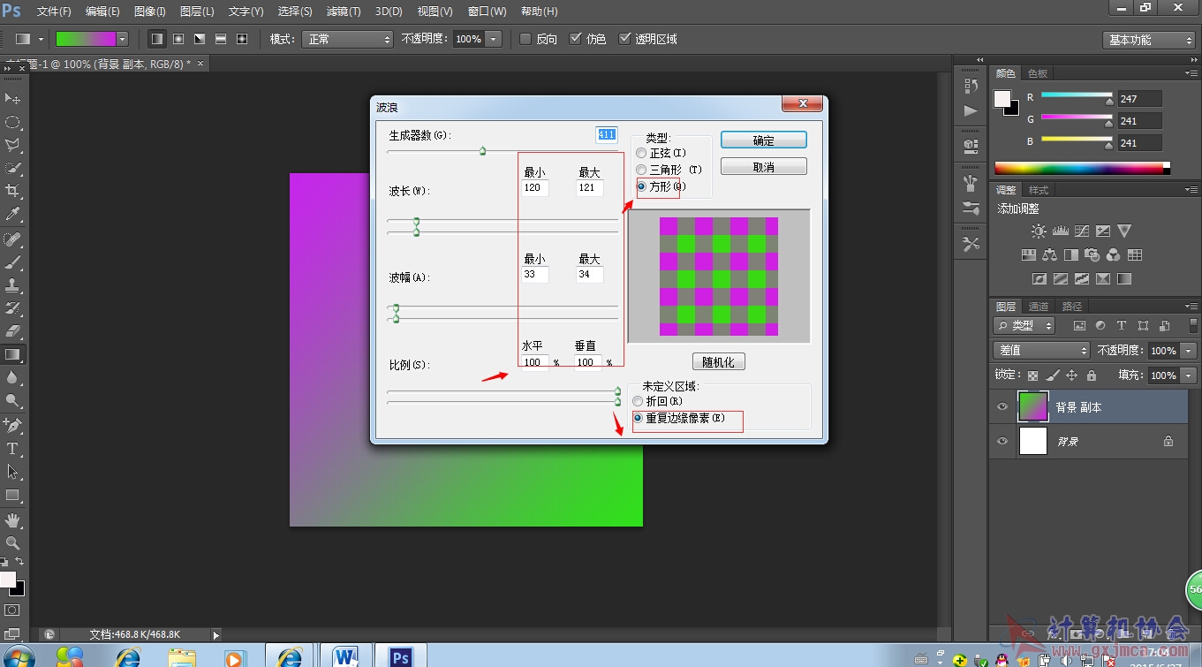Open the 图像(I) menu
This screenshot has height=667, width=1202.
150,11
